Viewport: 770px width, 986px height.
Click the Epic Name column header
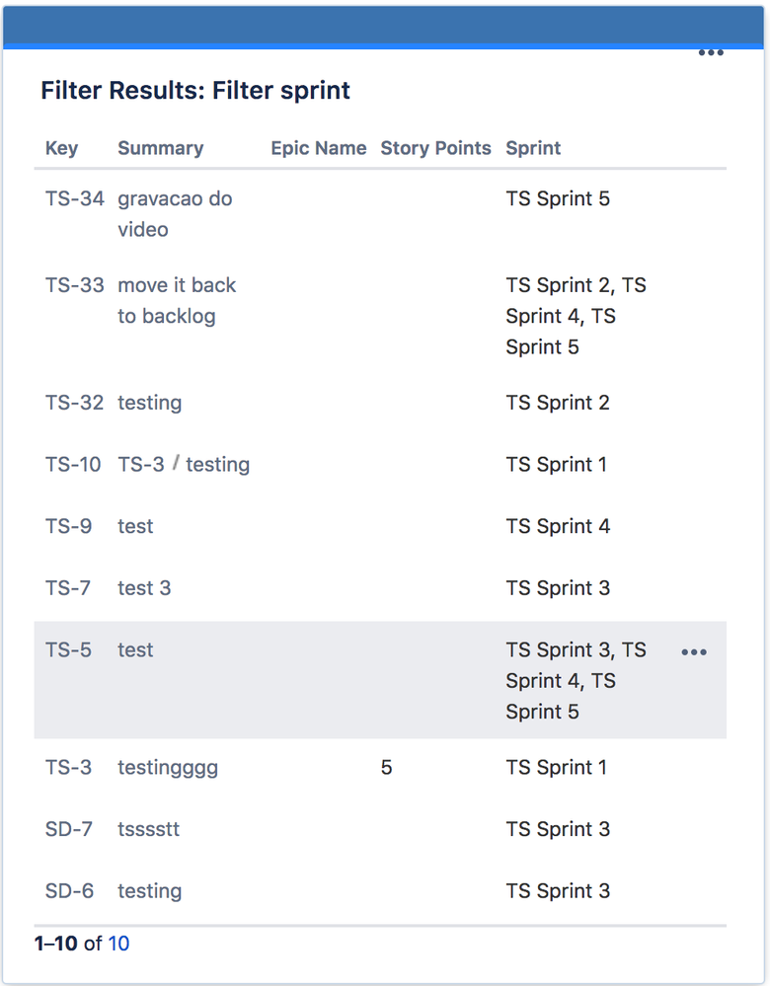(318, 148)
